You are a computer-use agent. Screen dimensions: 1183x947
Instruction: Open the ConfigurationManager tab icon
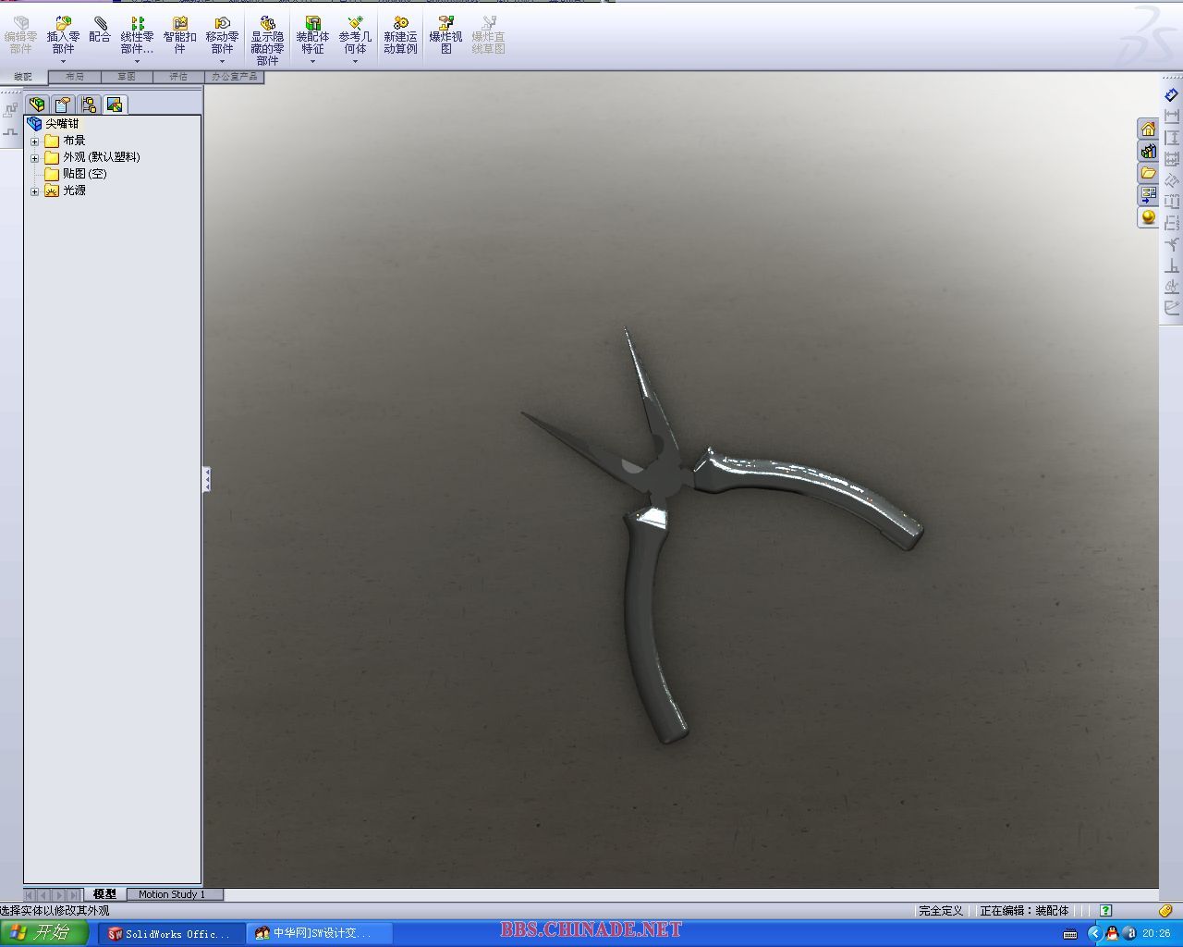pyautogui.click(x=89, y=105)
